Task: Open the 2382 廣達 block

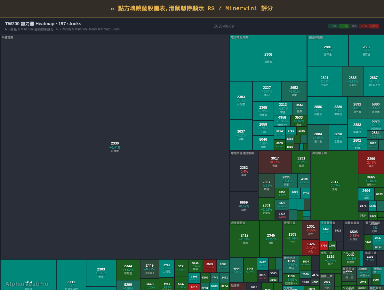Action: tap(244, 171)
